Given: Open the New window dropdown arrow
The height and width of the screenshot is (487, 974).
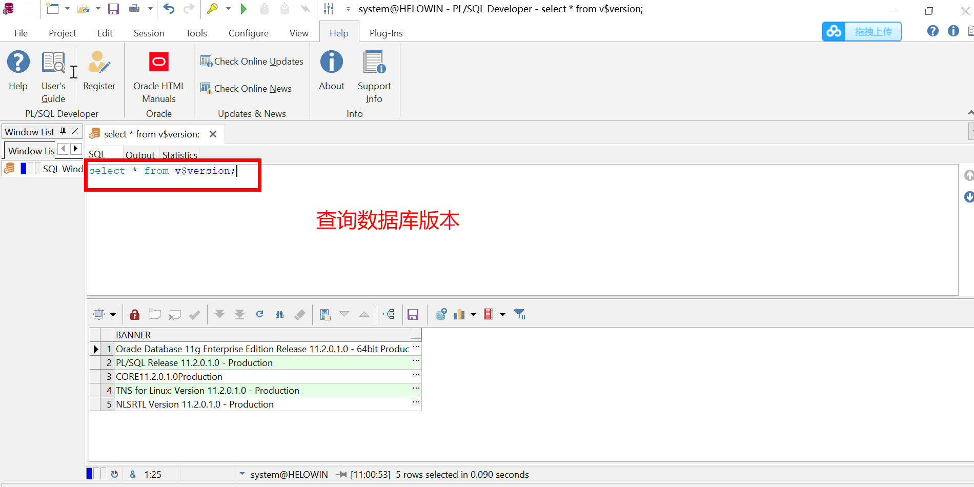Looking at the screenshot, I should (x=67, y=9).
